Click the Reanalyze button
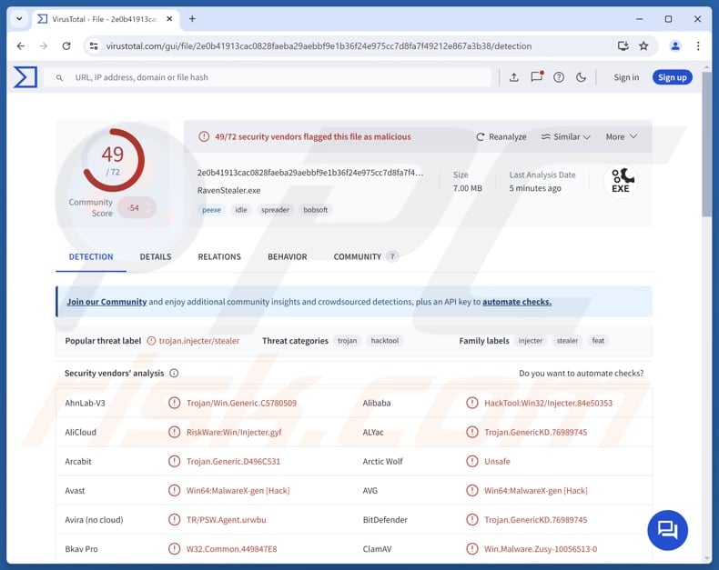This screenshot has width=719, height=570. [x=501, y=136]
